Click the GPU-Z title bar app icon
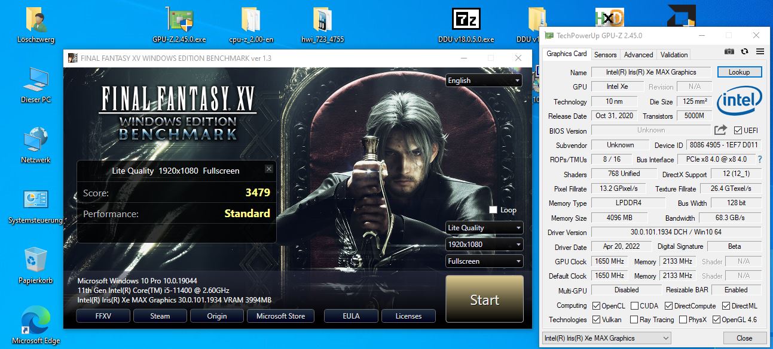 pyautogui.click(x=548, y=36)
